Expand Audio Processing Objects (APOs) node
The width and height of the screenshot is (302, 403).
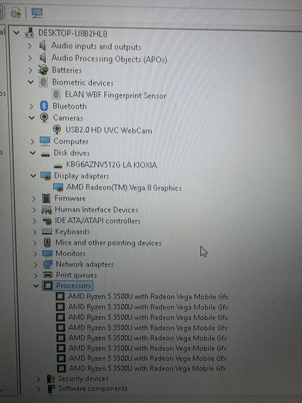coord(30,58)
